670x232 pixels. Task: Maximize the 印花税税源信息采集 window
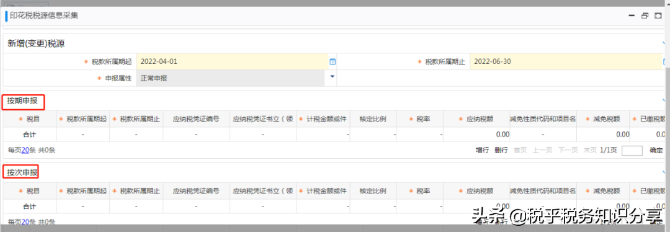point(658,16)
